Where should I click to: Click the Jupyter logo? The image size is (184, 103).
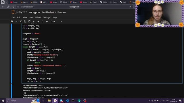[19, 12]
